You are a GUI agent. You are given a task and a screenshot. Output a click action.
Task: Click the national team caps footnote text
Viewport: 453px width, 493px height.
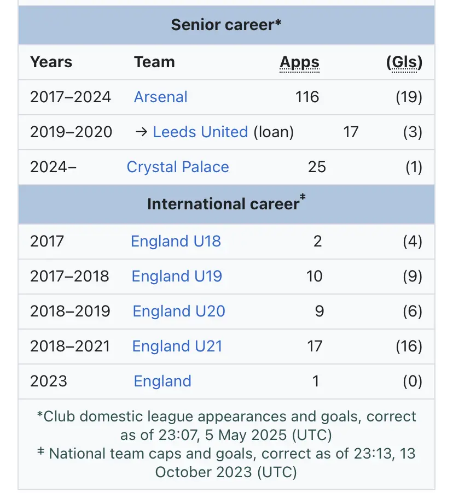coord(226,463)
